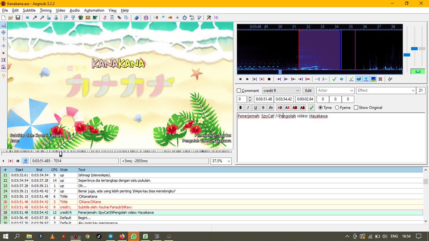Toggle audio auto-commit button

tap(351, 79)
